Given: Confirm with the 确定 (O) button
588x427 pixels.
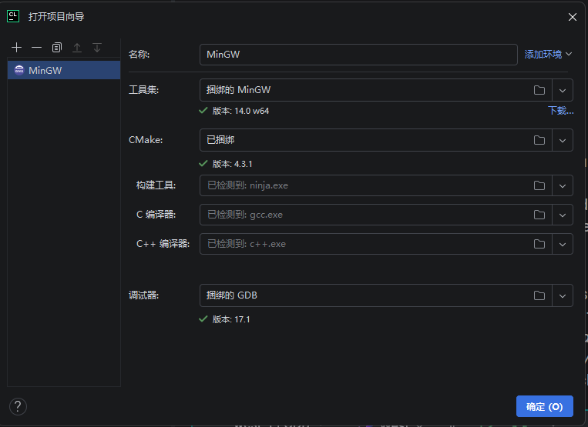Looking at the screenshot, I should click(545, 406).
